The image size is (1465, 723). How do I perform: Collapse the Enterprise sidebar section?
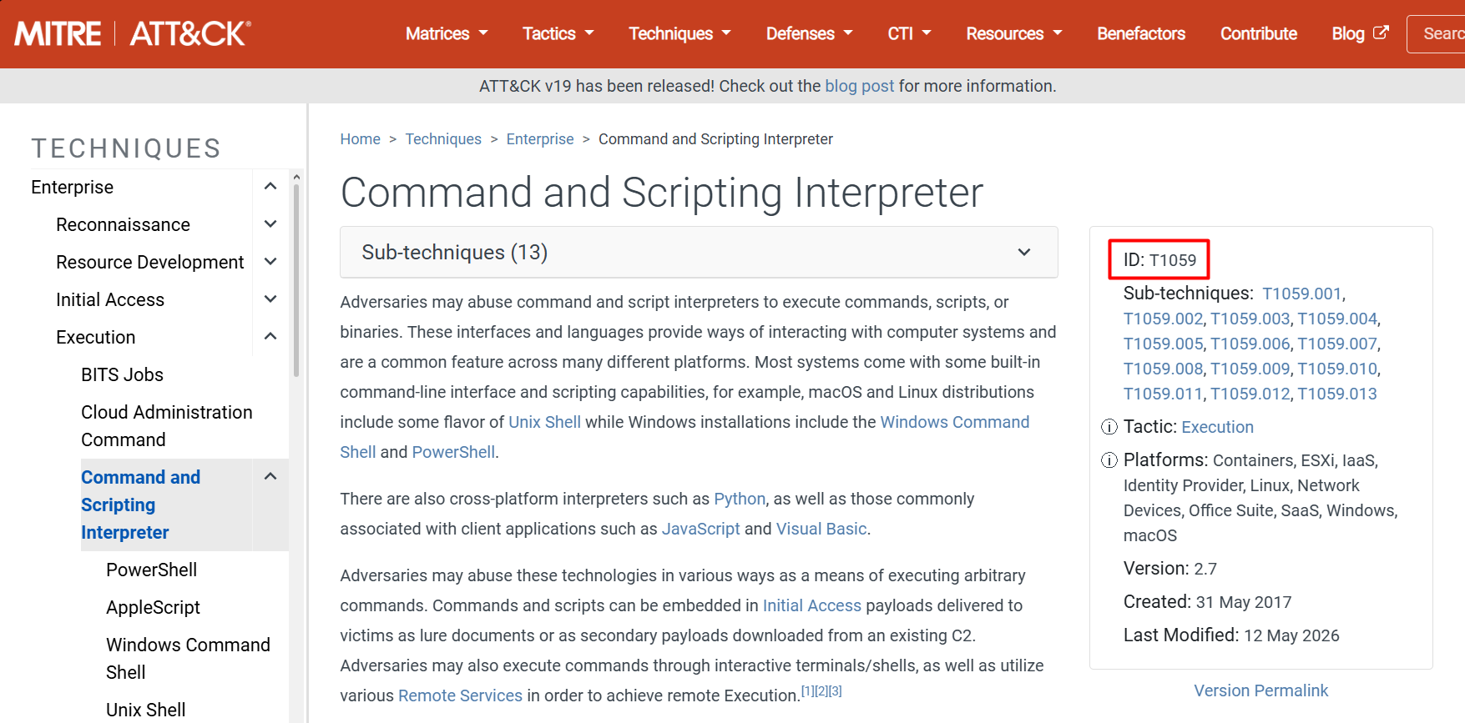pyautogui.click(x=270, y=187)
